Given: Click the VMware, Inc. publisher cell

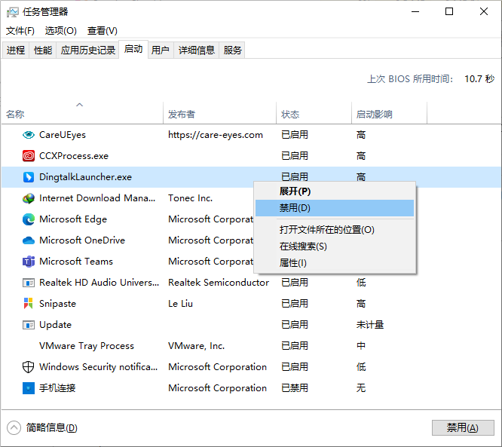Looking at the screenshot, I should coord(197,346).
